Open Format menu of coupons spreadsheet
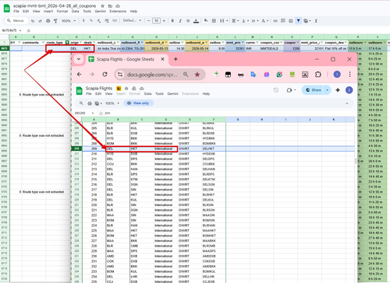The width and height of the screenshot is (390, 283). (x=62, y=12)
